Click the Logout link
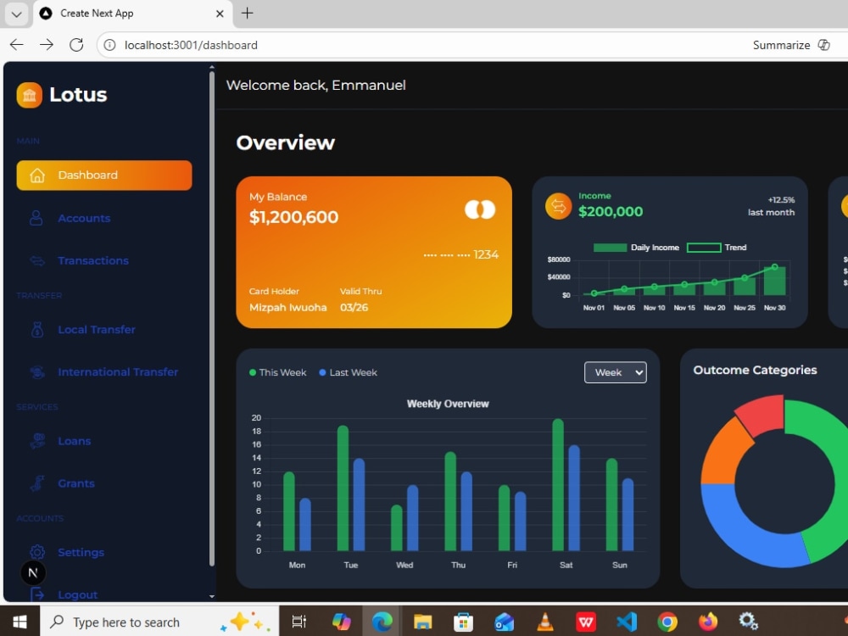 (x=77, y=594)
